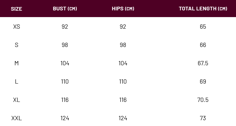Click the total length value 67.5
This screenshot has width=236, height=126.
point(203,63)
